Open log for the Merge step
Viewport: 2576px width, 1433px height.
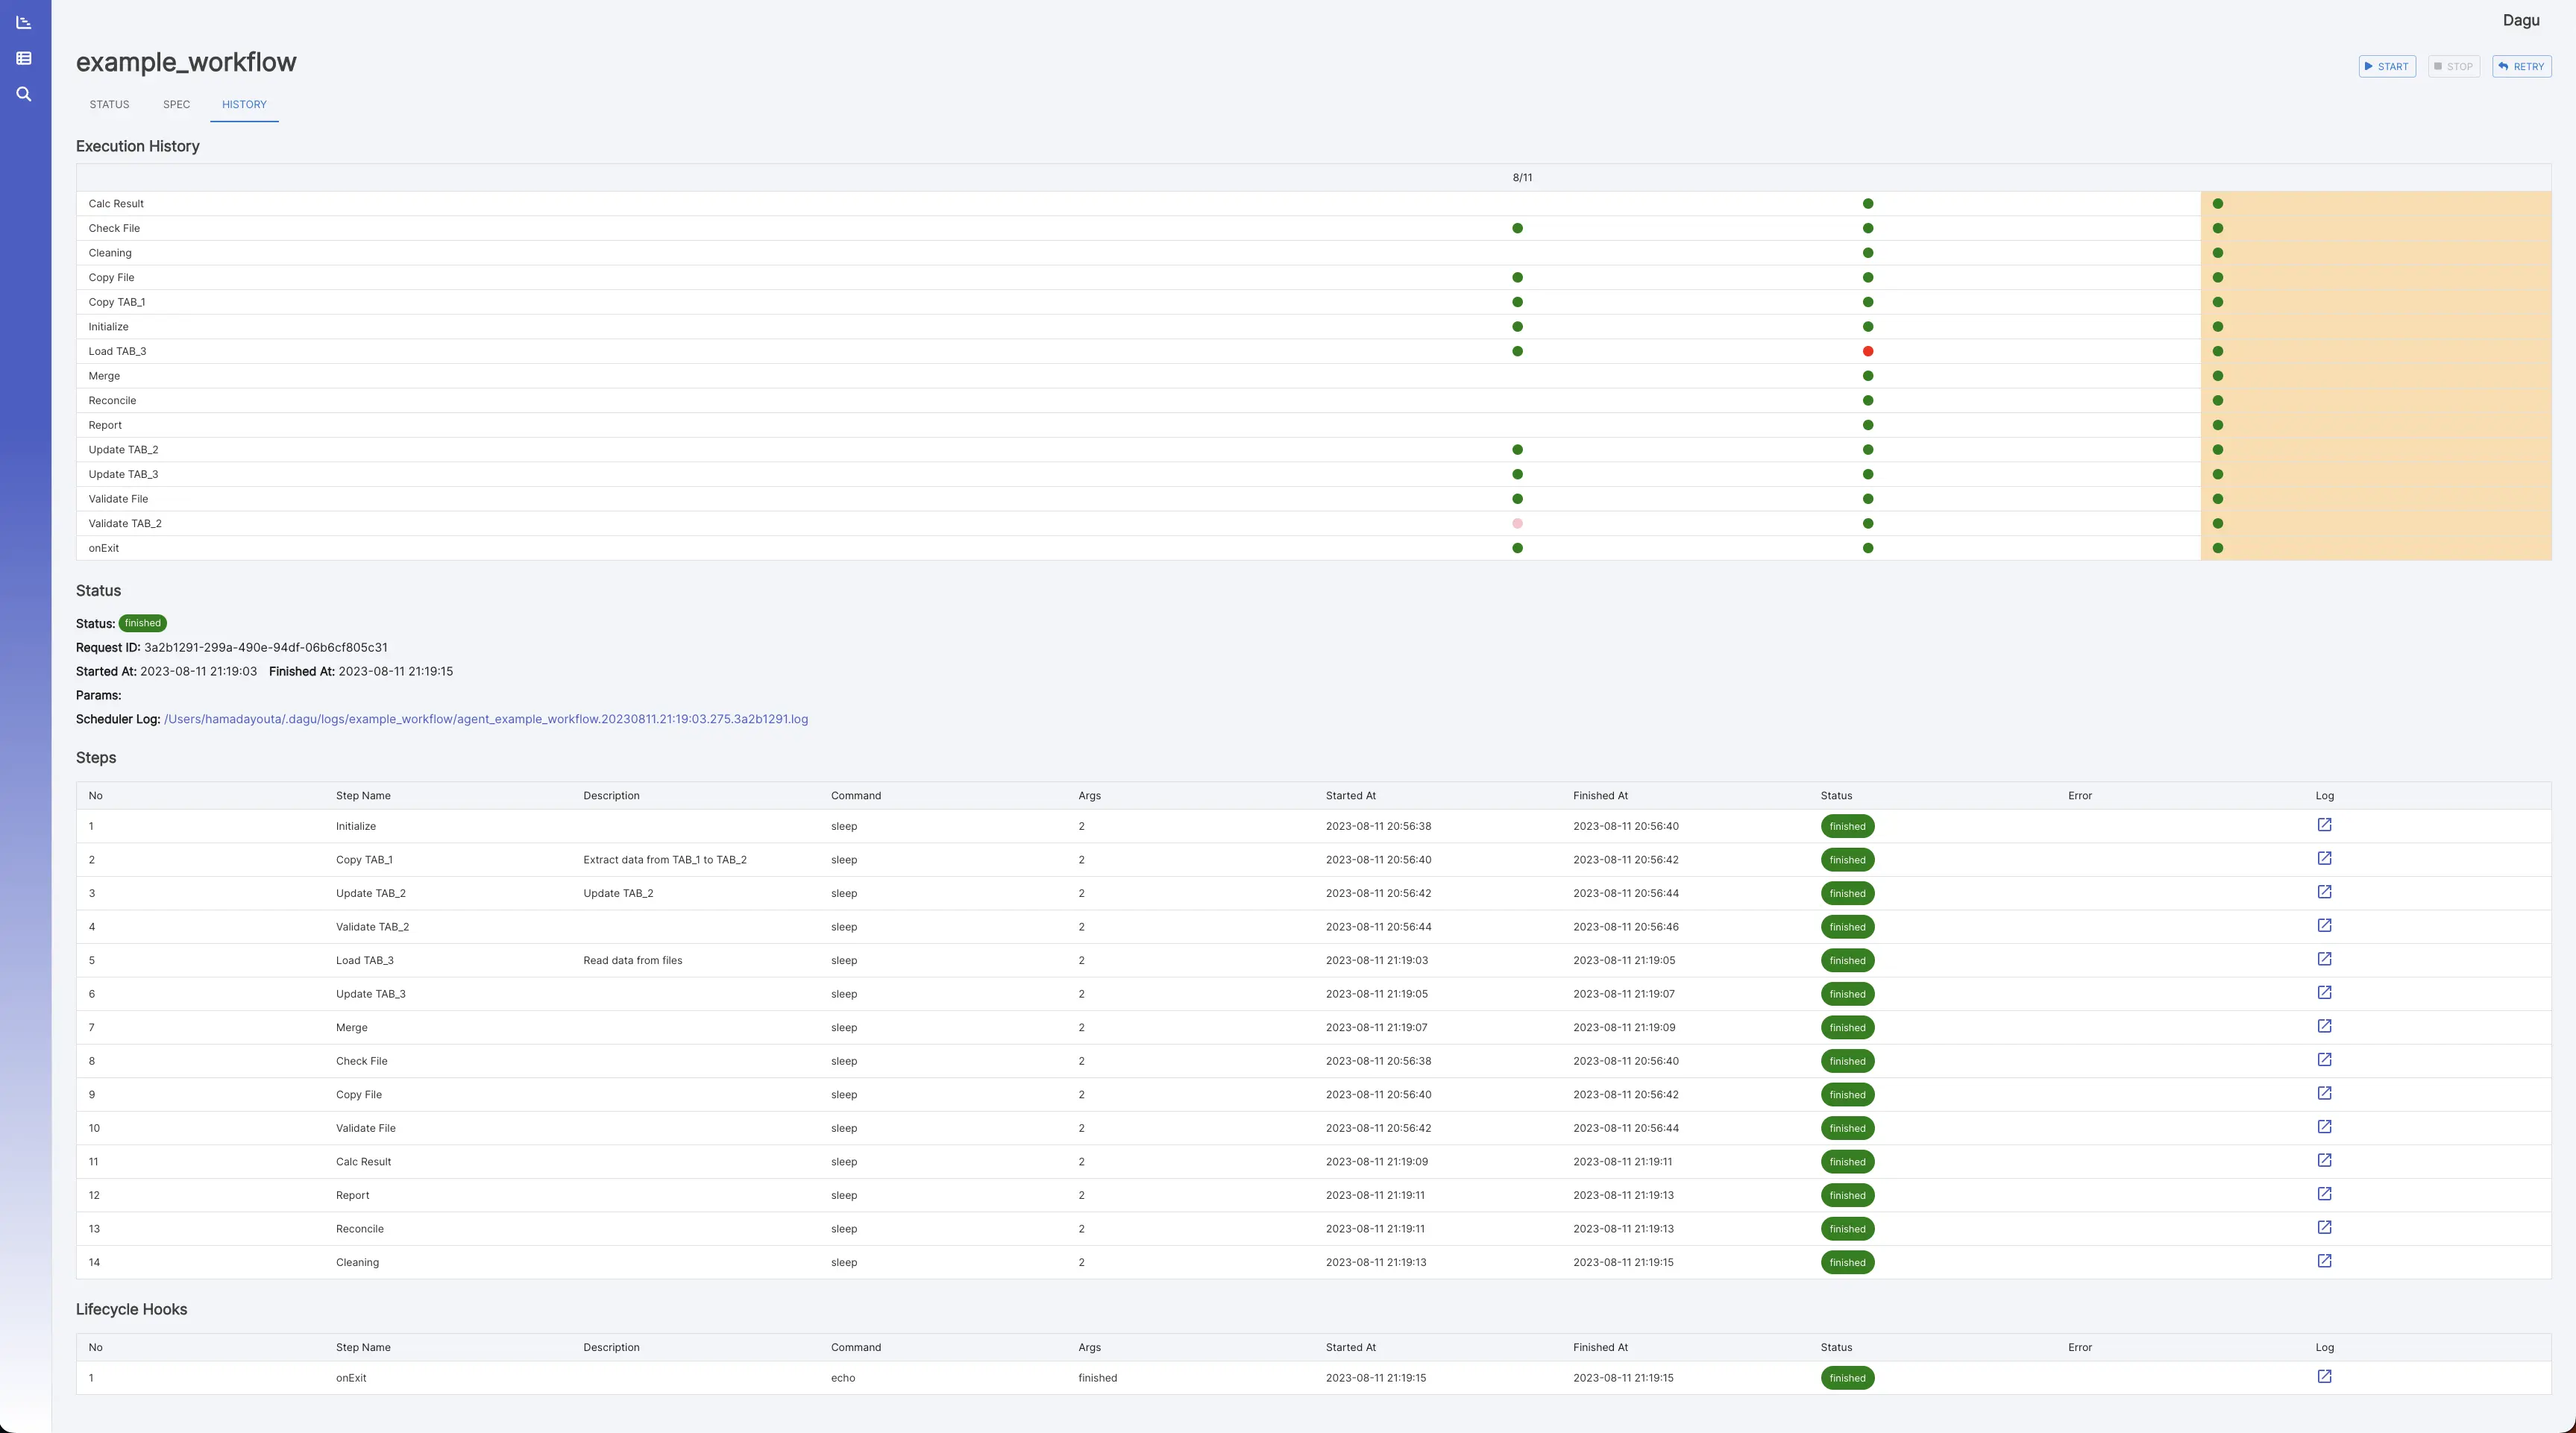click(2324, 1026)
